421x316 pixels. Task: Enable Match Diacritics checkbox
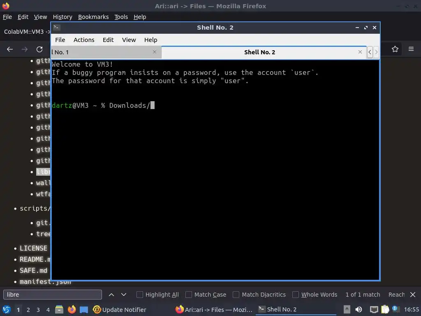click(x=236, y=295)
